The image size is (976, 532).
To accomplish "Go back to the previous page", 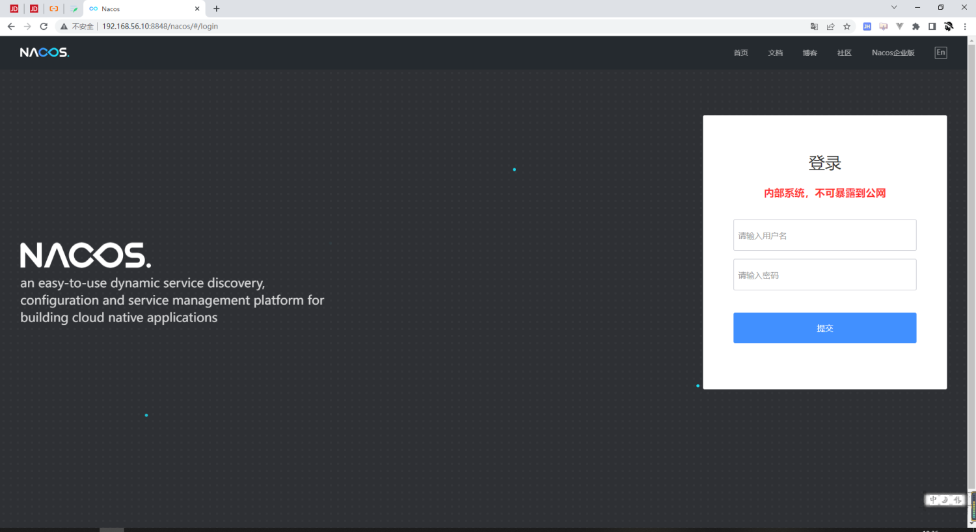I will [11, 27].
